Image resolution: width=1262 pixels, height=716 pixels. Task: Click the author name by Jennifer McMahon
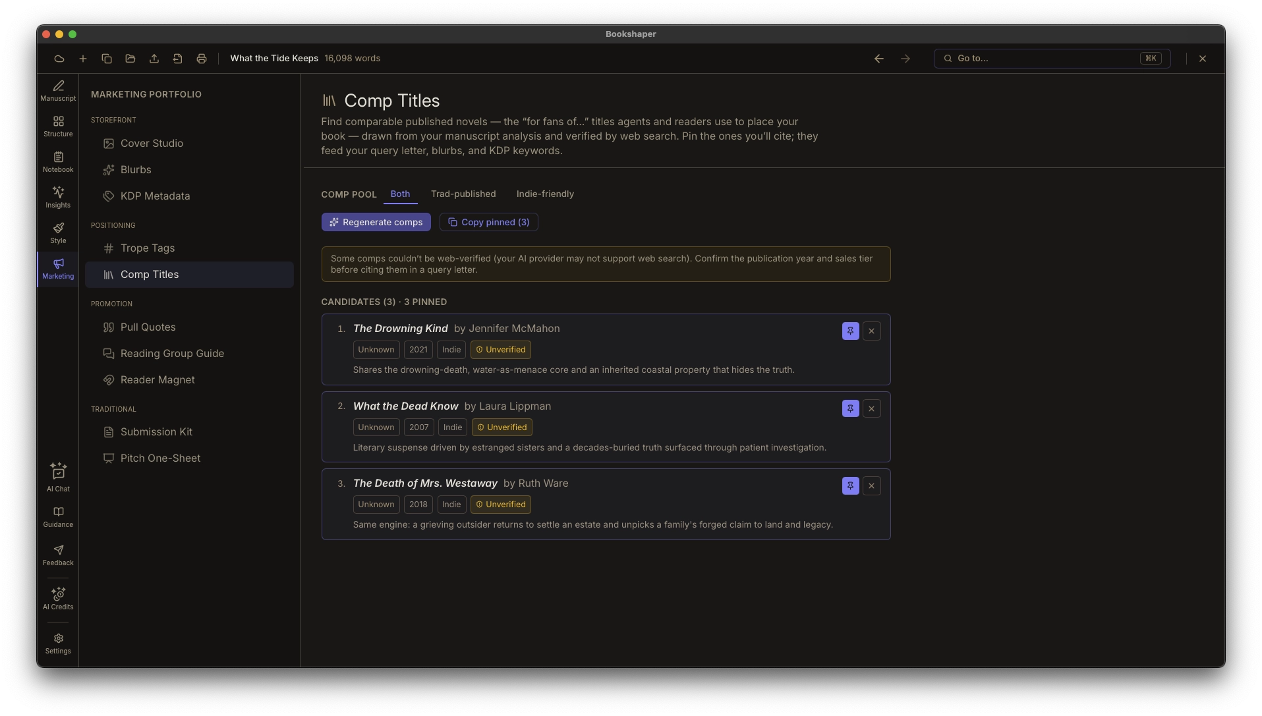point(507,329)
